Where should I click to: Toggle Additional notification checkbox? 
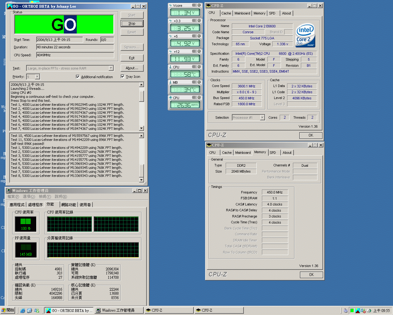(78, 77)
